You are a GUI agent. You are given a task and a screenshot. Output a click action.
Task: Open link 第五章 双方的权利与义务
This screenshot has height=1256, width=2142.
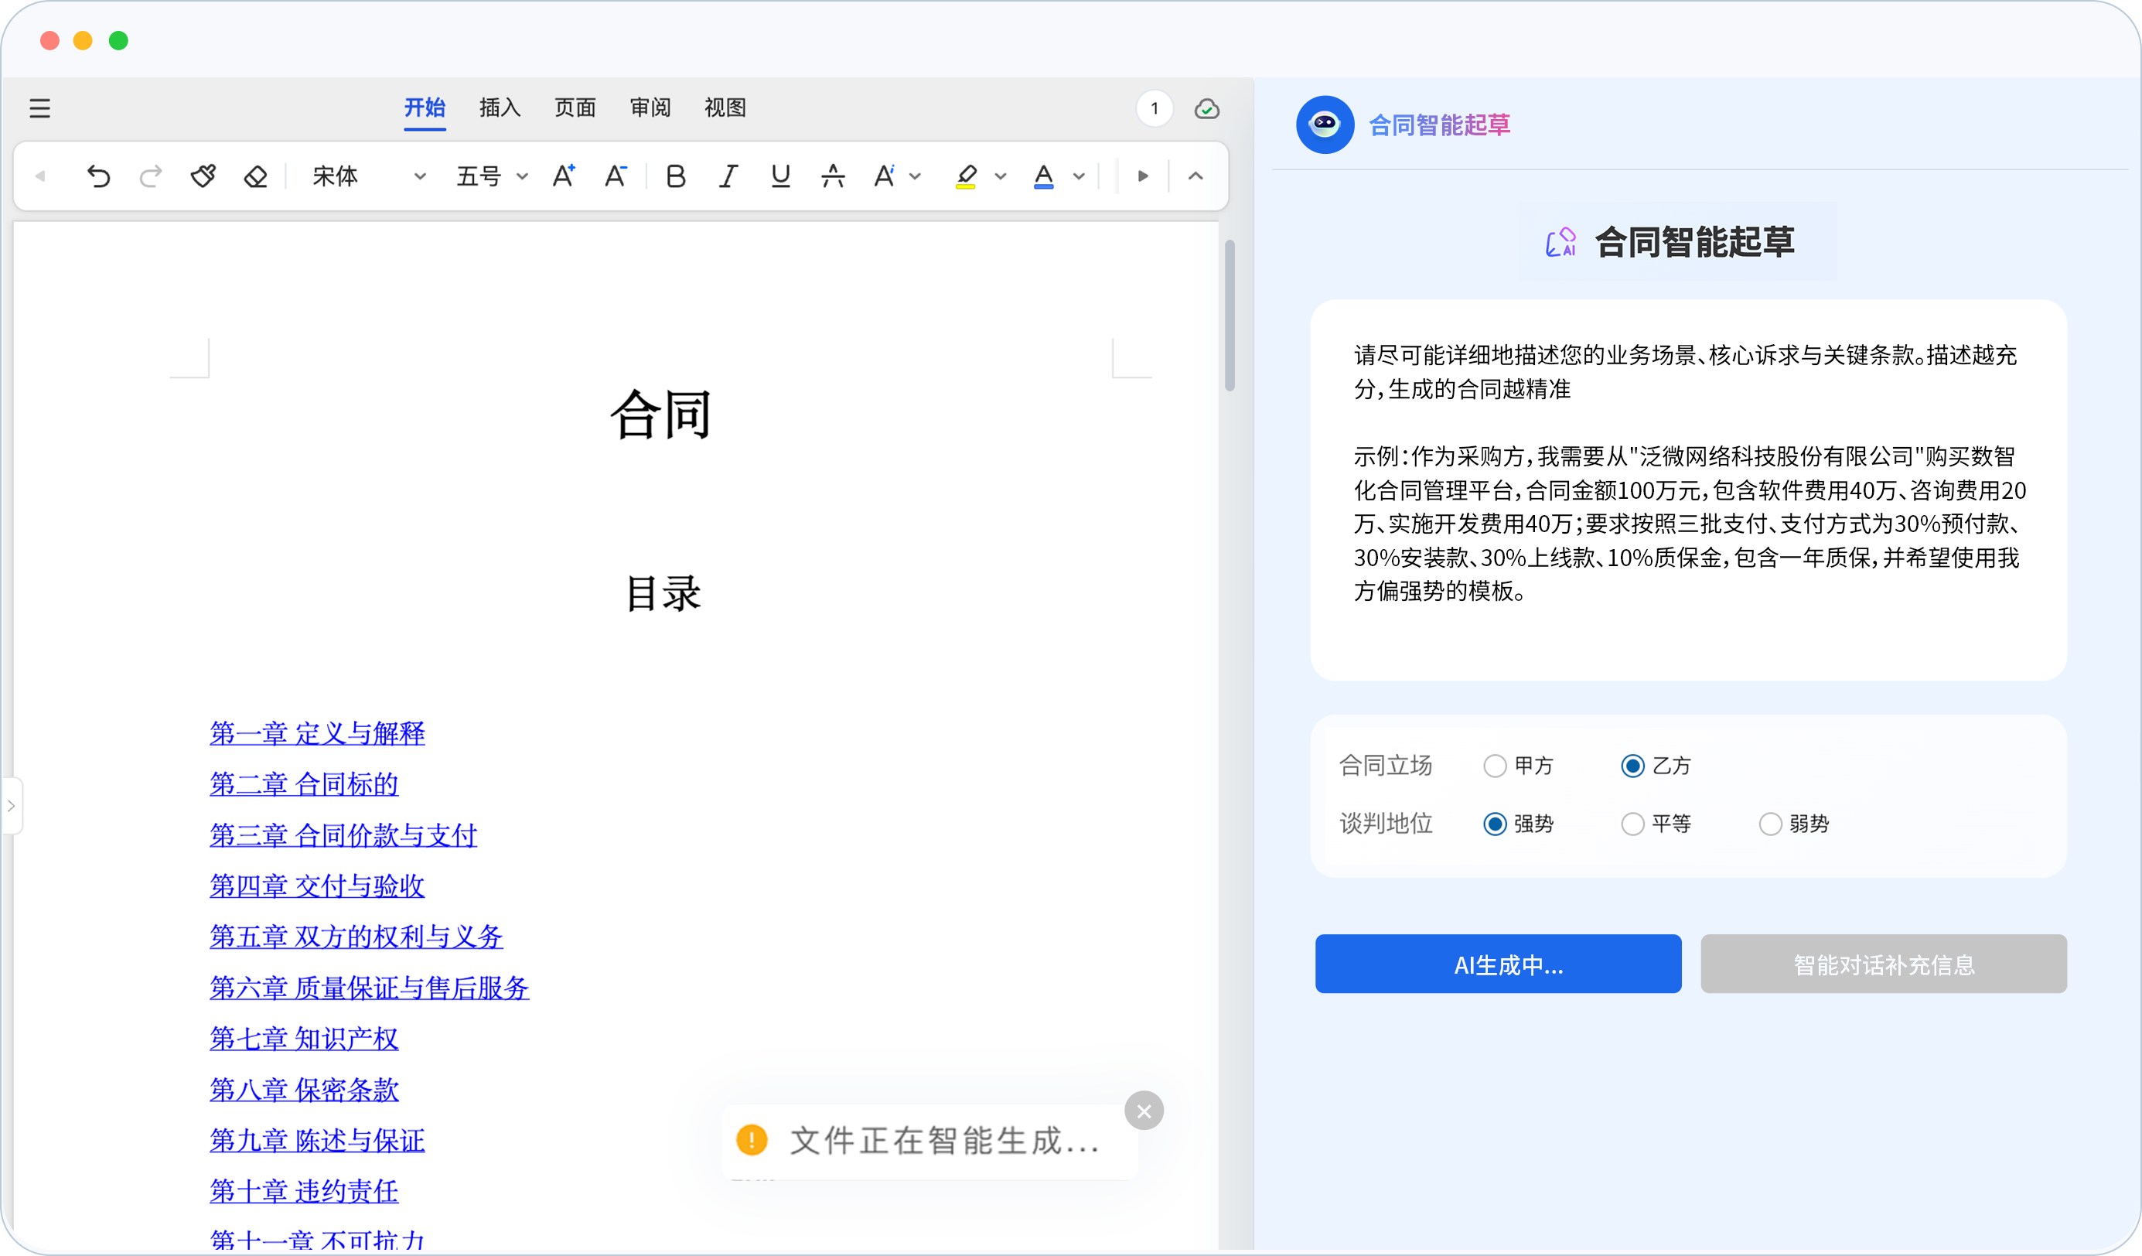pos(356,937)
